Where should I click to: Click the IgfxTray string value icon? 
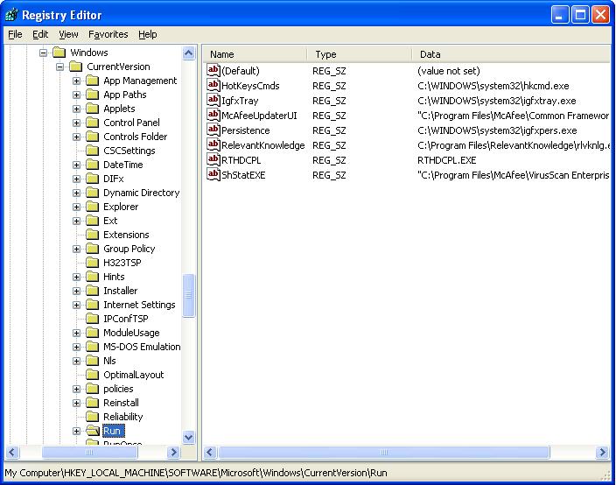pyautogui.click(x=213, y=100)
